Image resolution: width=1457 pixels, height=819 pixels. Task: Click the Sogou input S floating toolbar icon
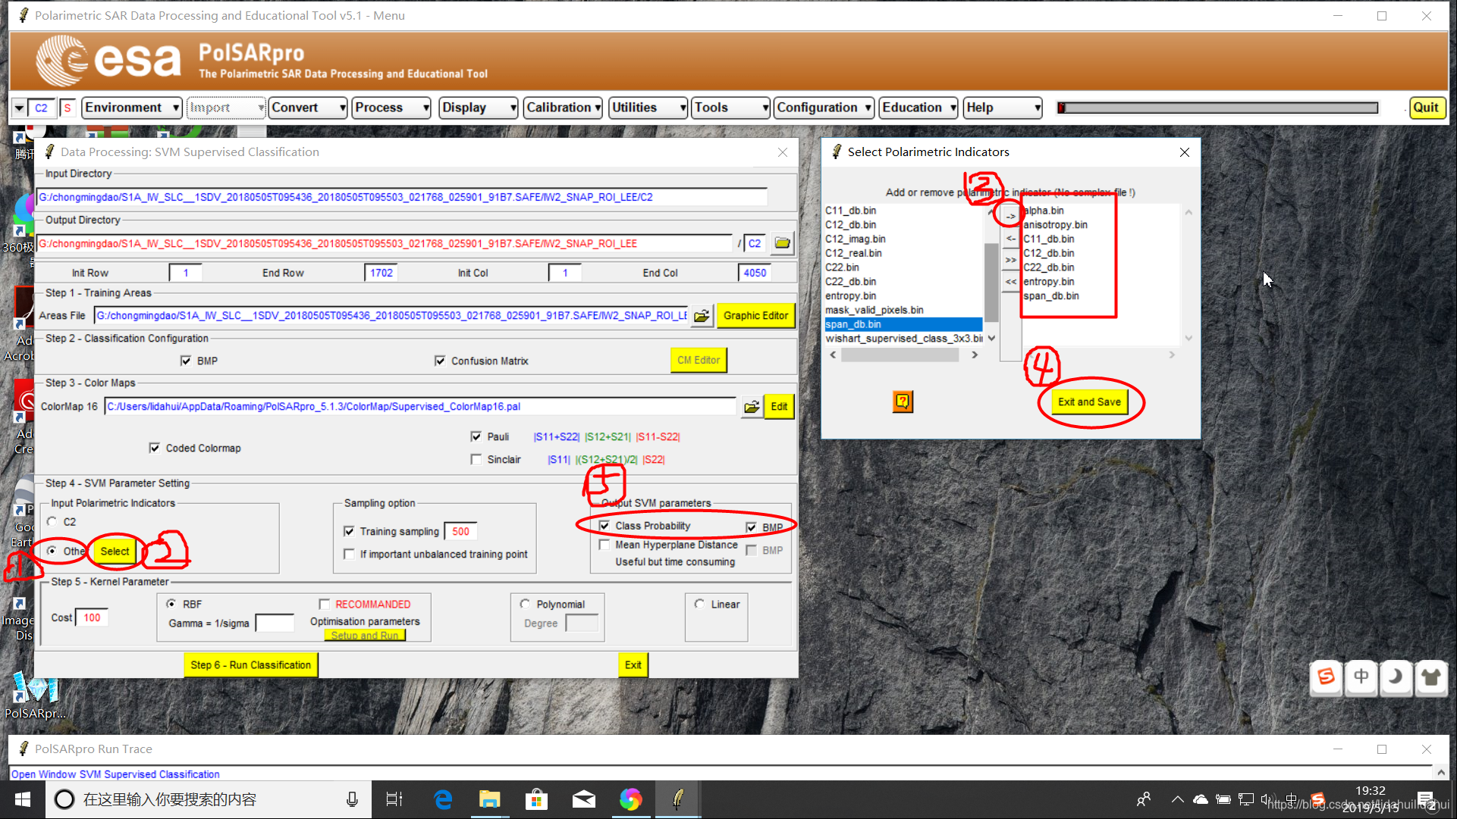1327,677
